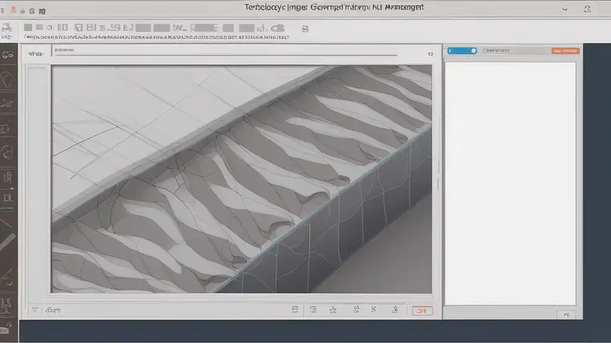Click the long text field in the viewport header
Image resolution: width=611 pixels, height=343 pixels.
[227, 52]
